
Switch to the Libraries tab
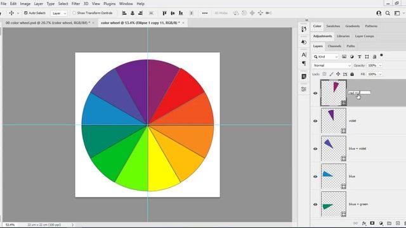coord(343,36)
